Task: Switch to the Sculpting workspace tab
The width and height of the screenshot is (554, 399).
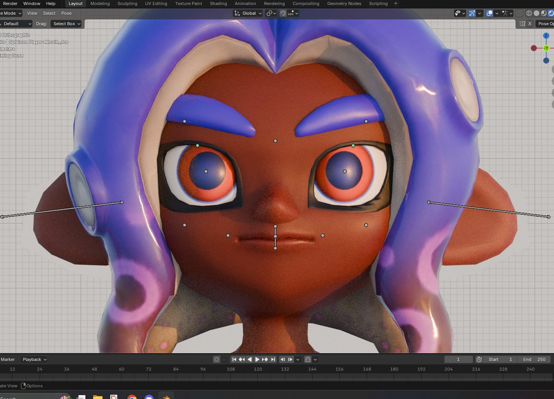Action: click(127, 3)
